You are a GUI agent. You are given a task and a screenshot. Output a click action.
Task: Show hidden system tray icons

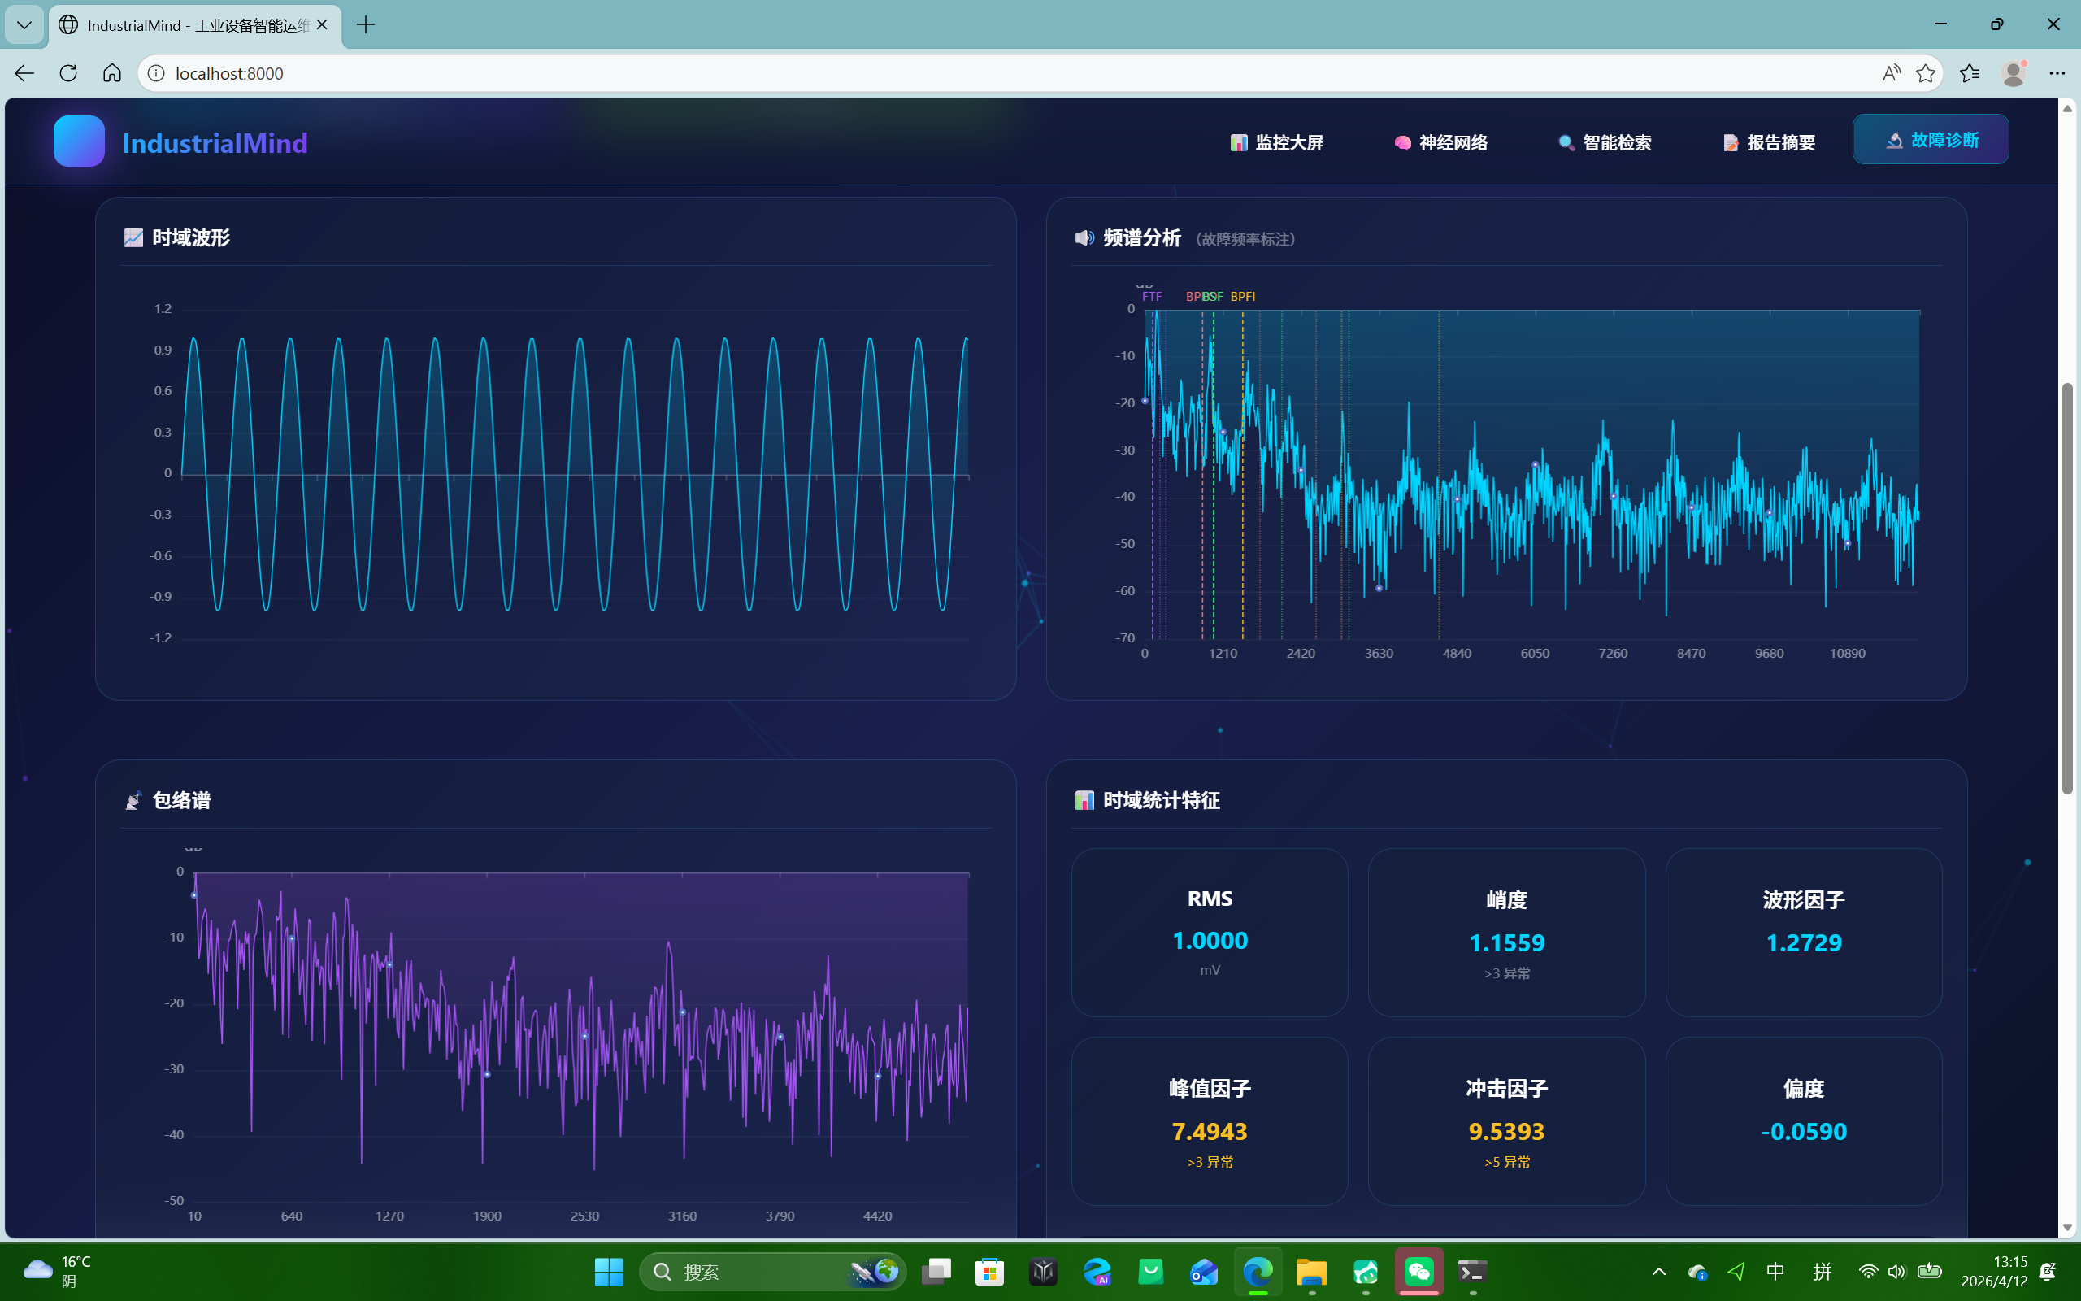1659,1272
